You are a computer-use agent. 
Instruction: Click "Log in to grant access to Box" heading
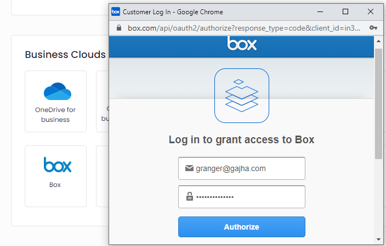(x=241, y=139)
